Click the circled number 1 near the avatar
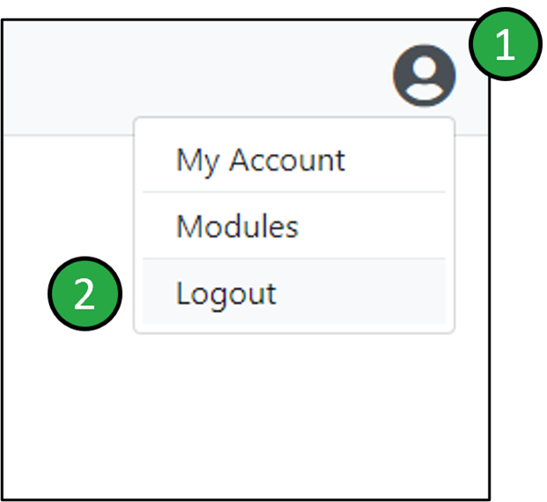Screen dimensions: 547x502 click(504, 46)
